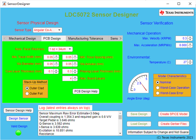This screenshot has height=140, width=196.
Task: Click the Texas Instruments logo button
Action: pos(176,12)
